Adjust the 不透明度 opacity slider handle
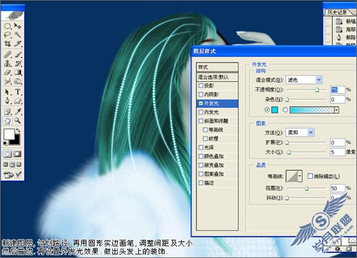This screenshot has height=258, width=357. click(317, 90)
